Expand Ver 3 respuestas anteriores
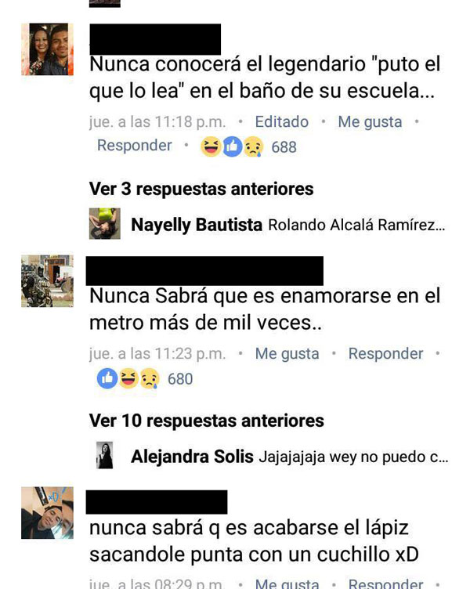 [x=201, y=189]
